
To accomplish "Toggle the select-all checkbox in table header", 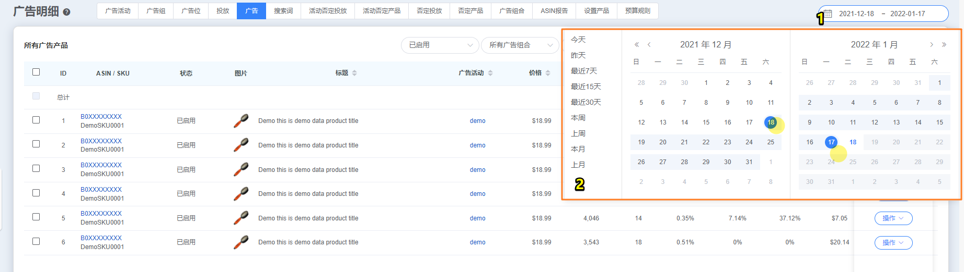I will pyautogui.click(x=36, y=72).
